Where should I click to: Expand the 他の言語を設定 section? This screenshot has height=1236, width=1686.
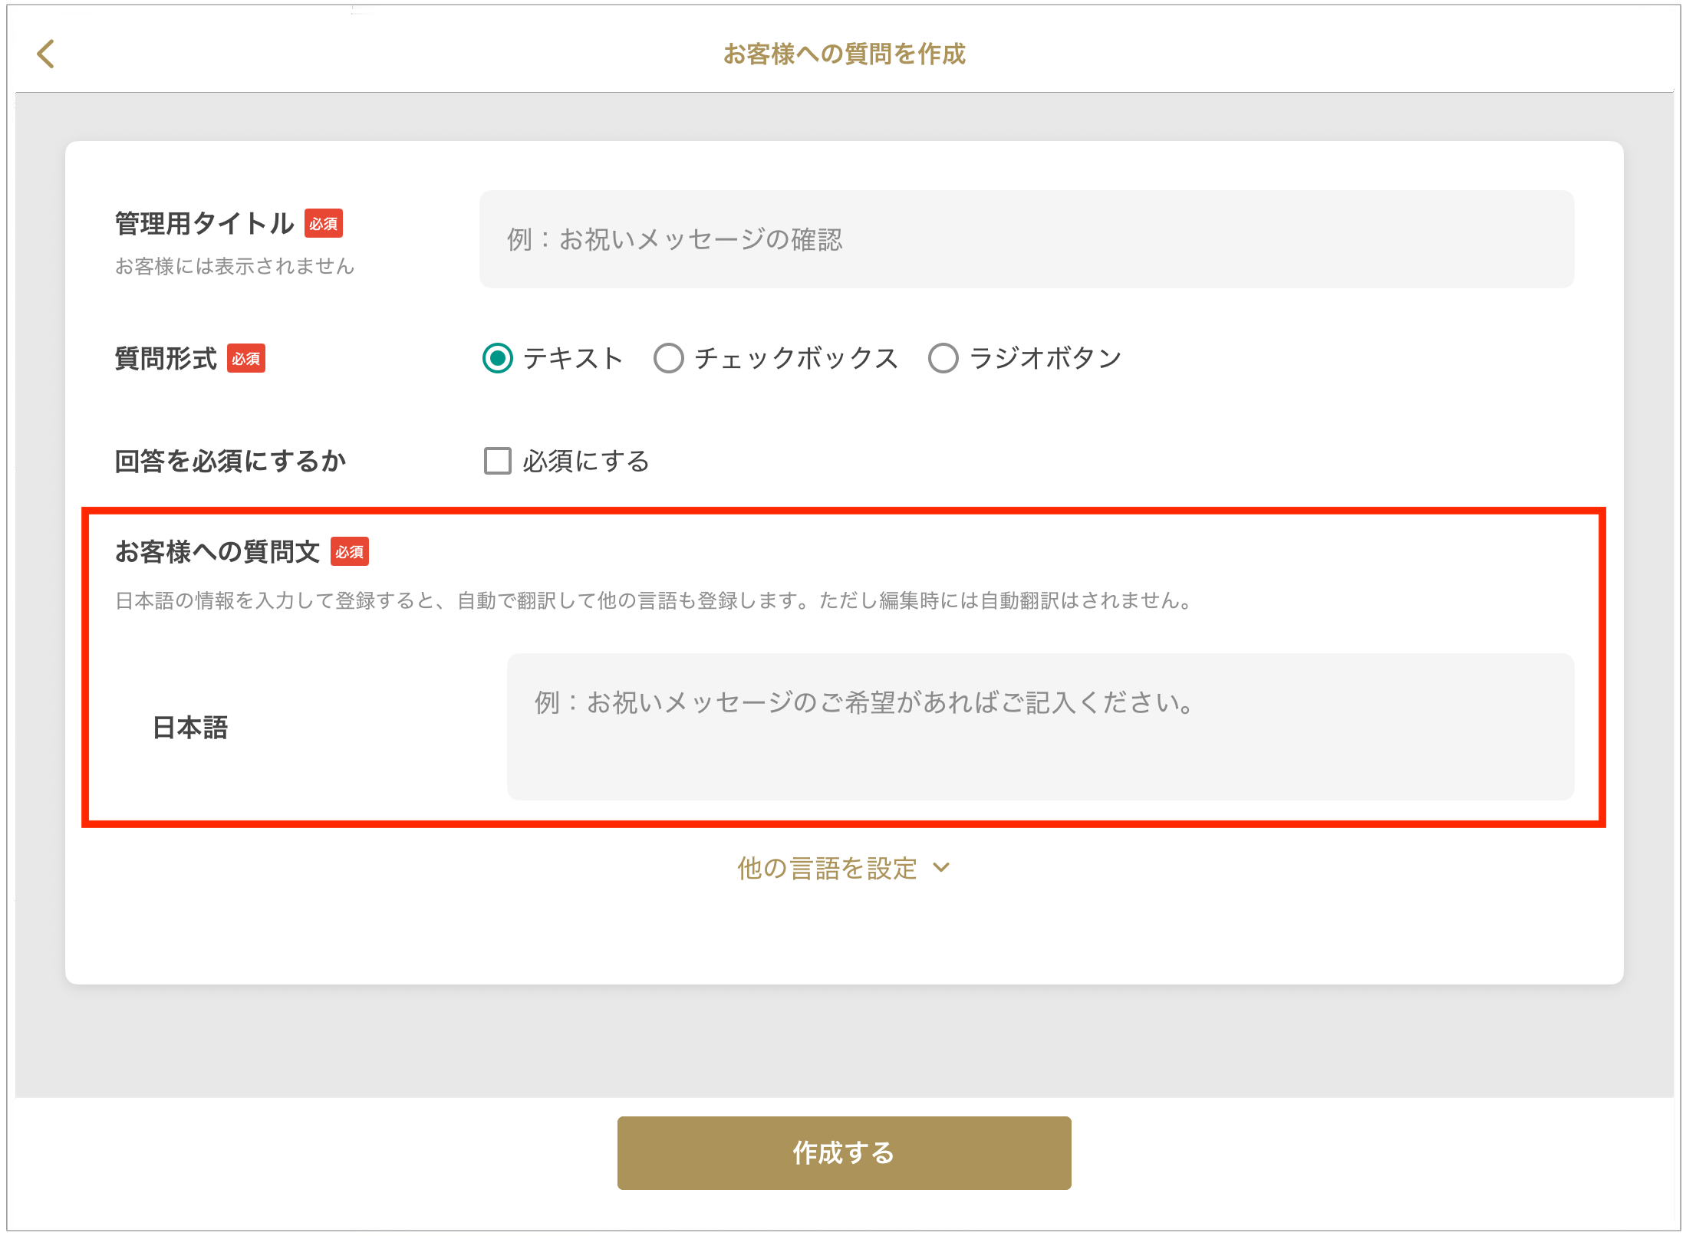pyautogui.click(x=827, y=868)
